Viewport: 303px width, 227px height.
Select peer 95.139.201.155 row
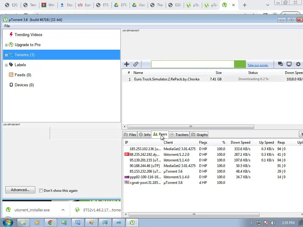pos(212,160)
